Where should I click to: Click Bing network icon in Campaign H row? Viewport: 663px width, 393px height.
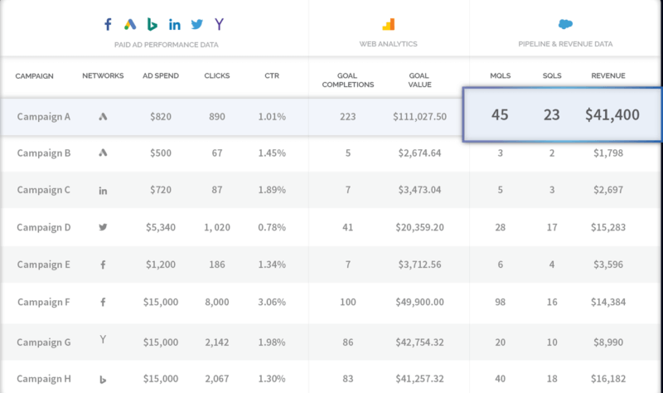pyautogui.click(x=103, y=379)
